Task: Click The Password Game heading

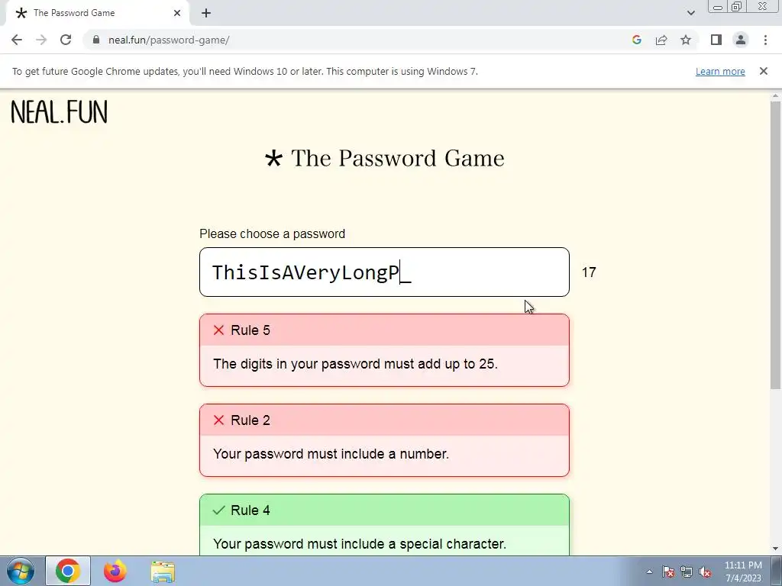Action: click(397, 158)
